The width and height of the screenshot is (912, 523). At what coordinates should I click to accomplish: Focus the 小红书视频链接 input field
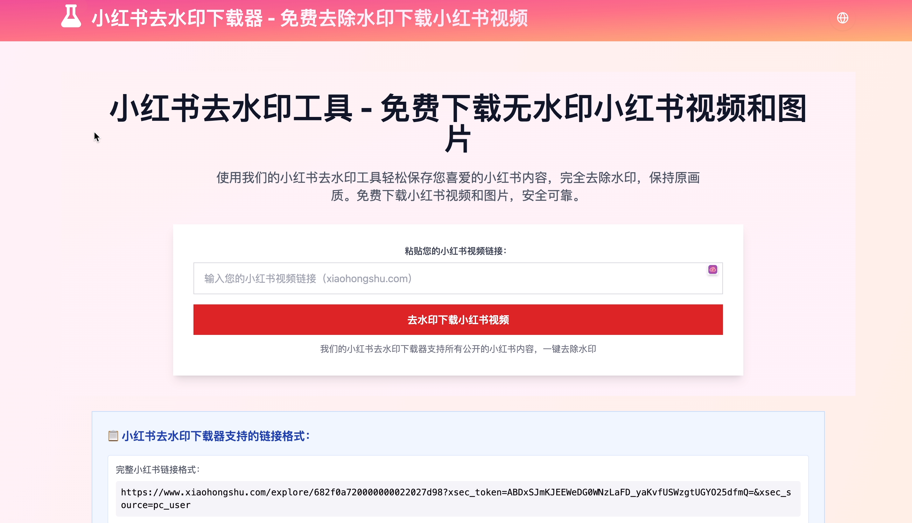(x=458, y=278)
